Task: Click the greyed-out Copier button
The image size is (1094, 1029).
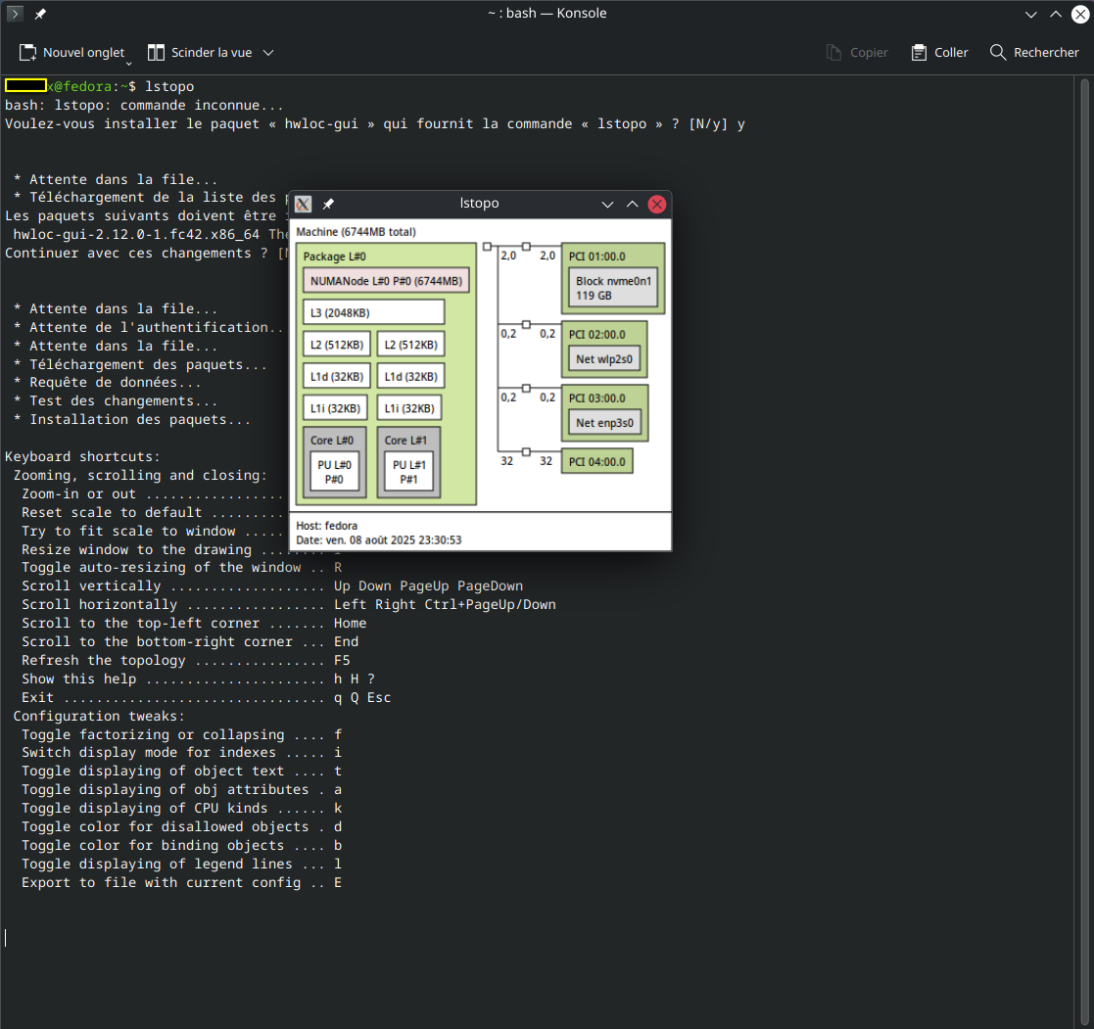Action: pos(857,53)
